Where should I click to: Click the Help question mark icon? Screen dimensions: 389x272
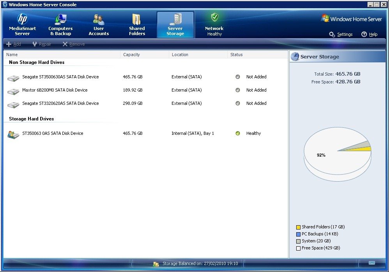[x=364, y=34]
